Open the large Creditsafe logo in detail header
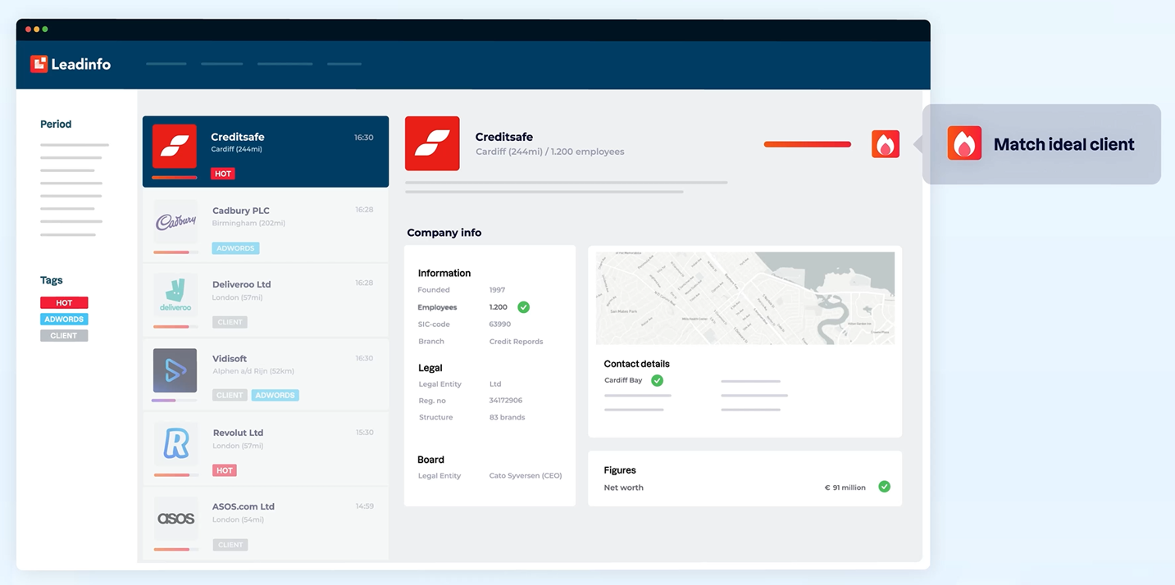Viewport: 1175px width, 585px height. (432, 143)
